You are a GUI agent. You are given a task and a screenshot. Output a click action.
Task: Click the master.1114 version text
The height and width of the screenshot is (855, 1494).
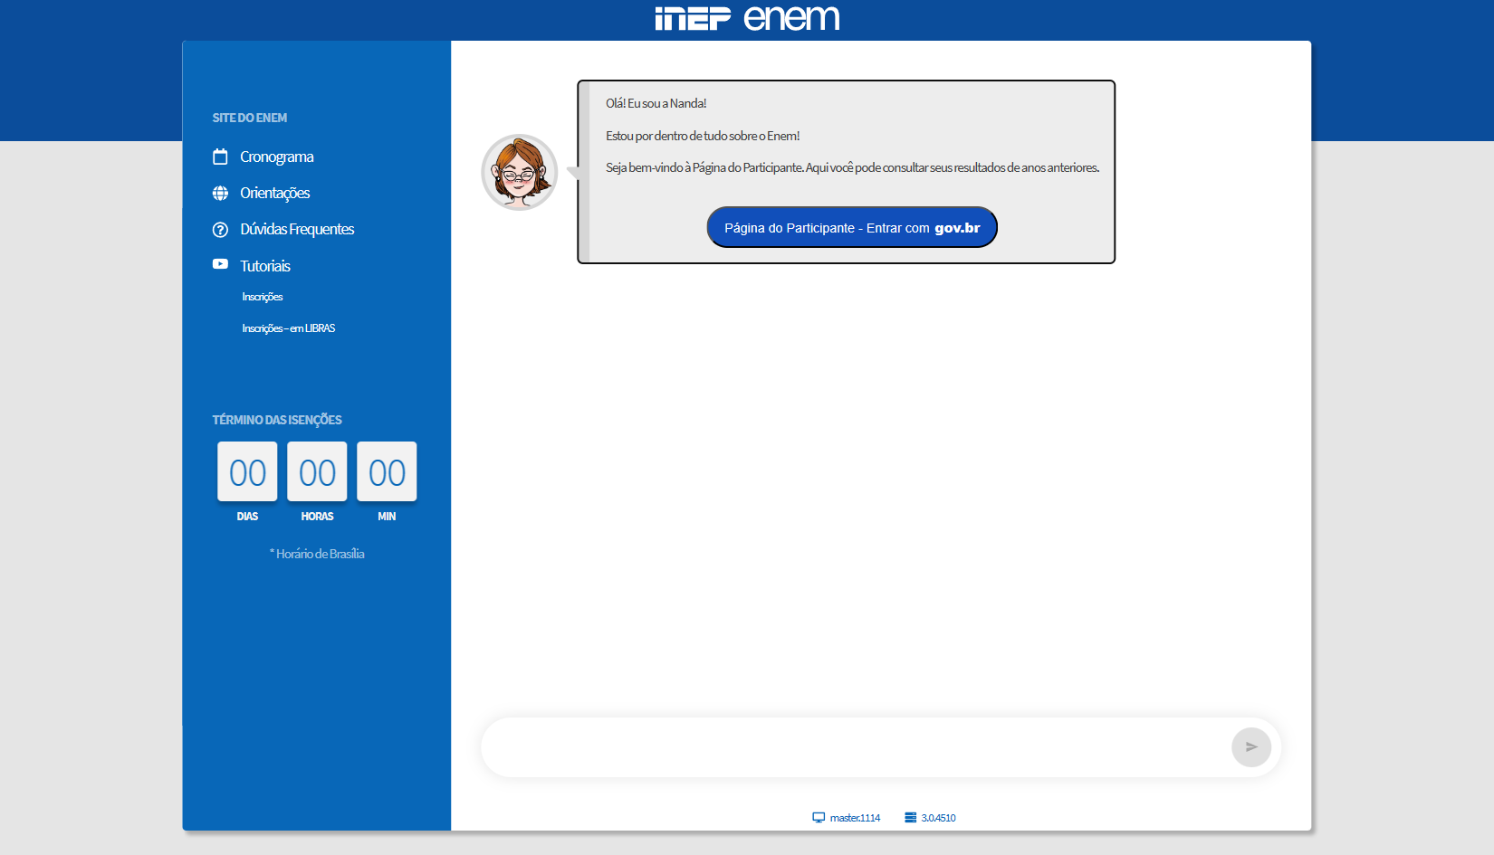coord(855,818)
